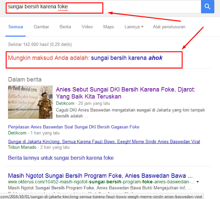Click snippet 'Masih Ngotot Sungai Bersih Program Foke, Anies Baswedan Bawa Bukti'
The image size is (220, 199).
point(100,188)
